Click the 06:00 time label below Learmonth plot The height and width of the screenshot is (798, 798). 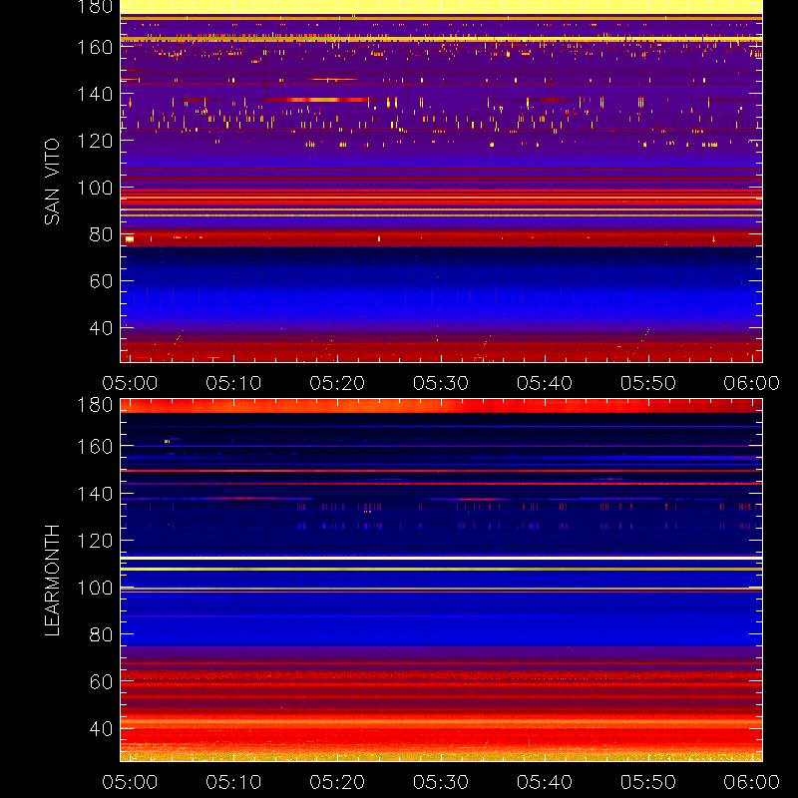[752, 782]
